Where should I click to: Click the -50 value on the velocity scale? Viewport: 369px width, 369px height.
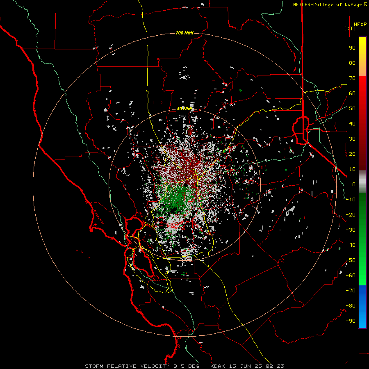coord(351,260)
